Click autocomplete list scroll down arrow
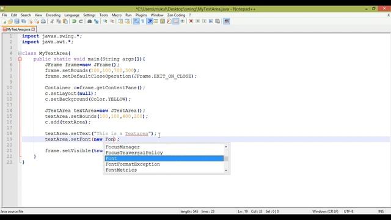This screenshot has width=391, height=220. point(226,170)
